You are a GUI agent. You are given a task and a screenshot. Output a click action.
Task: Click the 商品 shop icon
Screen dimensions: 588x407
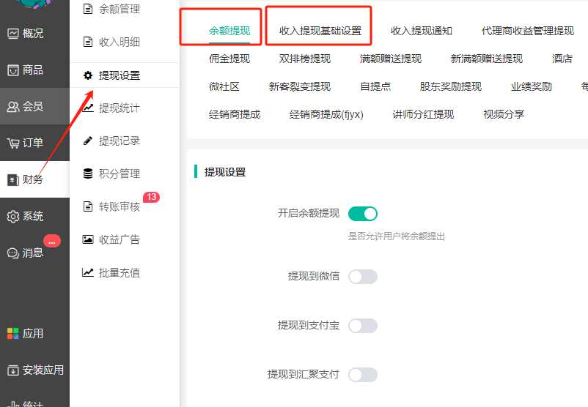[13, 70]
